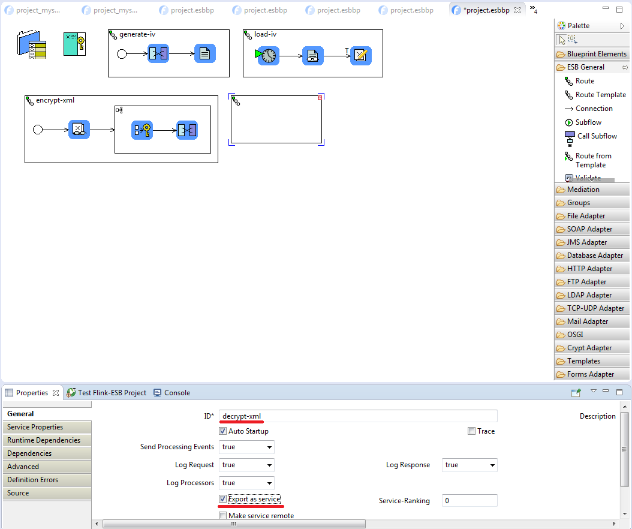Click the document node in generate-iv route
The image size is (632, 529).
[204, 54]
